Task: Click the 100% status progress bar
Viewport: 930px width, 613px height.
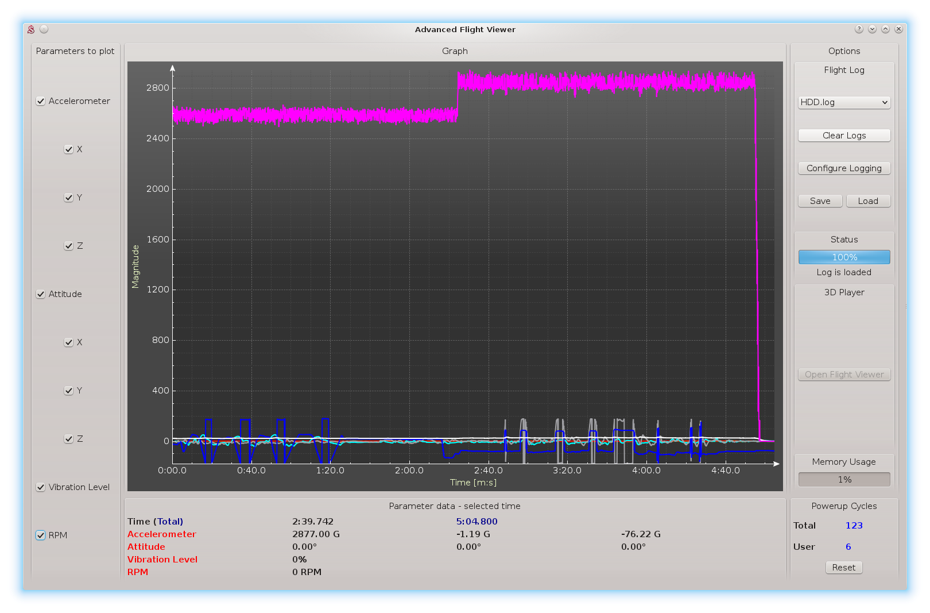Action: click(844, 257)
